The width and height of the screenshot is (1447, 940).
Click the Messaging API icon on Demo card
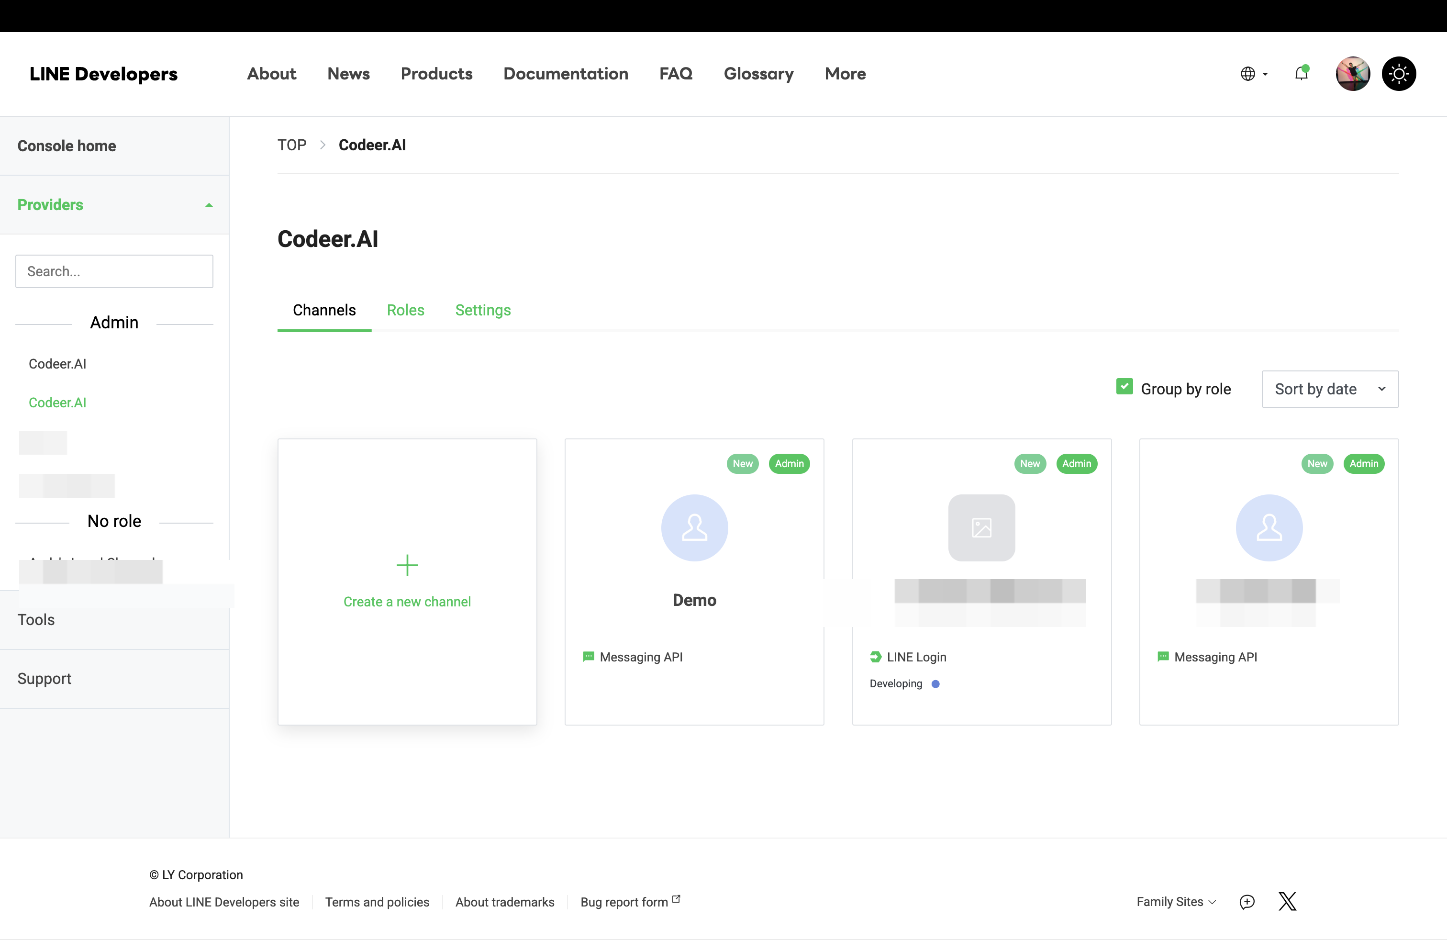(589, 657)
